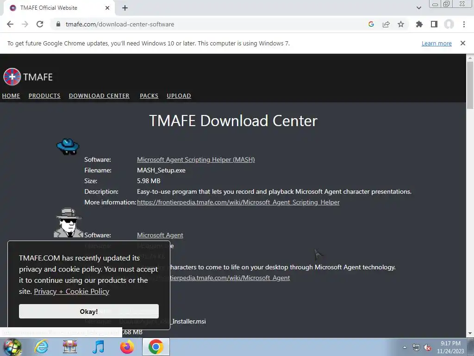This screenshot has height=356, width=474.
Task: Click the padlock site info icon
Action: [58, 24]
